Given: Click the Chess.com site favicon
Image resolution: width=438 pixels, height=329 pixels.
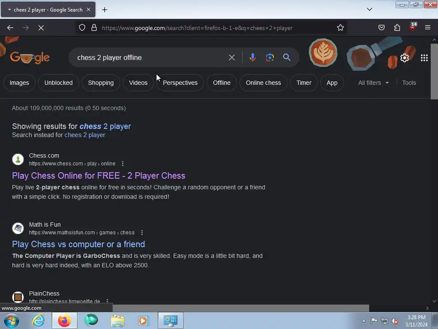Looking at the screenshot, I should point(18,159).
